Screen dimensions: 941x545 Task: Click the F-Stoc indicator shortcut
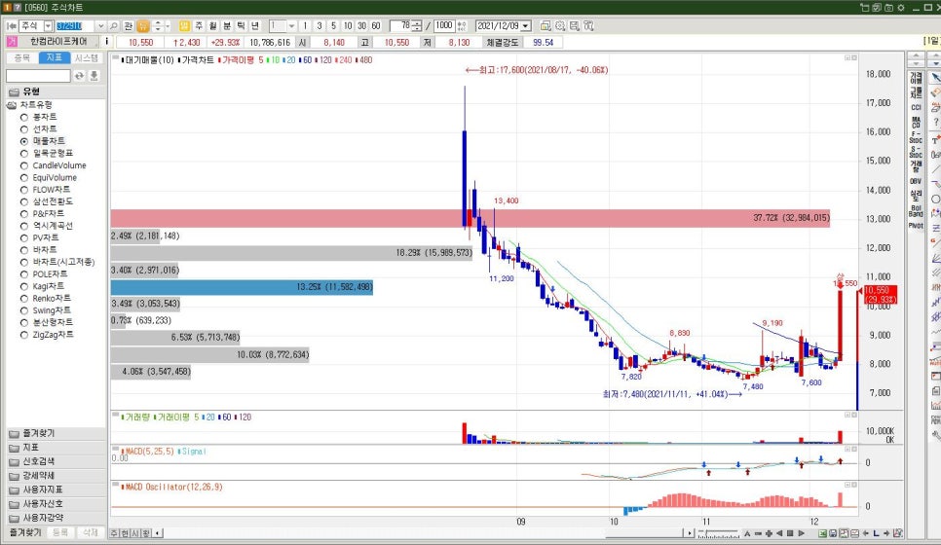(916, 137)
